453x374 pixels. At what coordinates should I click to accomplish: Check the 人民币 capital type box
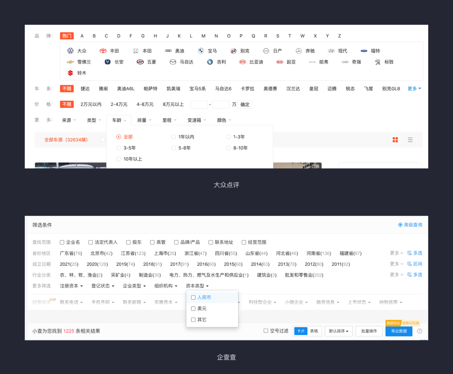tap(193, 298)
